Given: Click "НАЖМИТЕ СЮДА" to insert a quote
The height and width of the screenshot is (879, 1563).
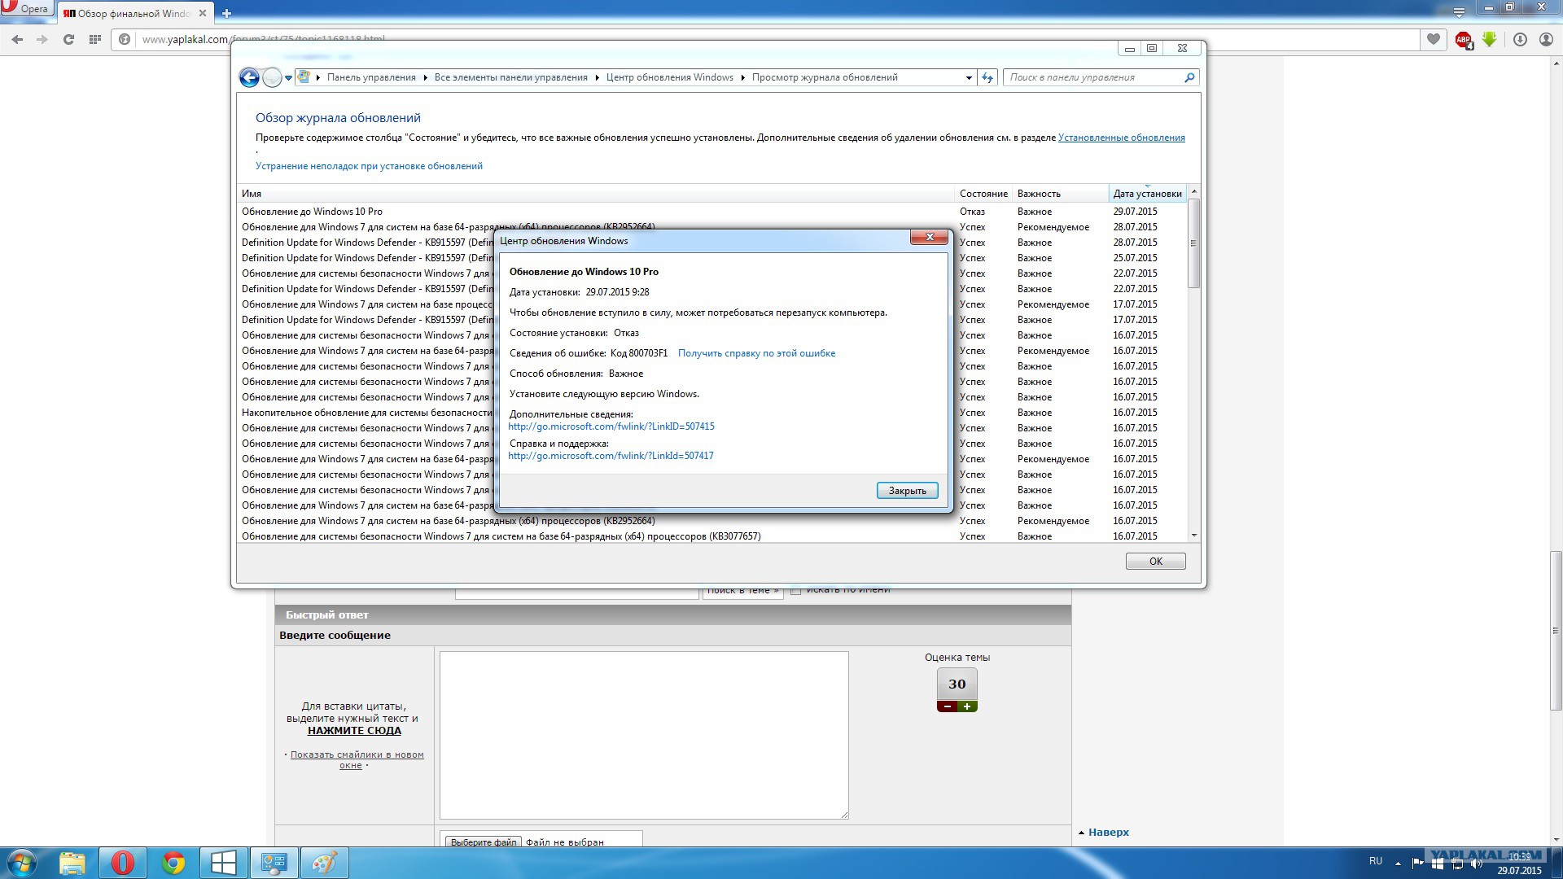Looking at the screenshot, I should pos(354,731).
